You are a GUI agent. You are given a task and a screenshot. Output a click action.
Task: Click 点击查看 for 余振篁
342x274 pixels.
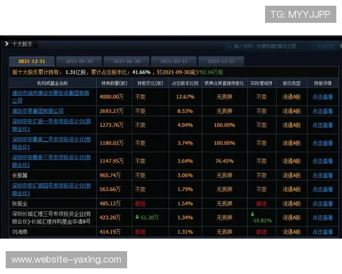(323, 175)
